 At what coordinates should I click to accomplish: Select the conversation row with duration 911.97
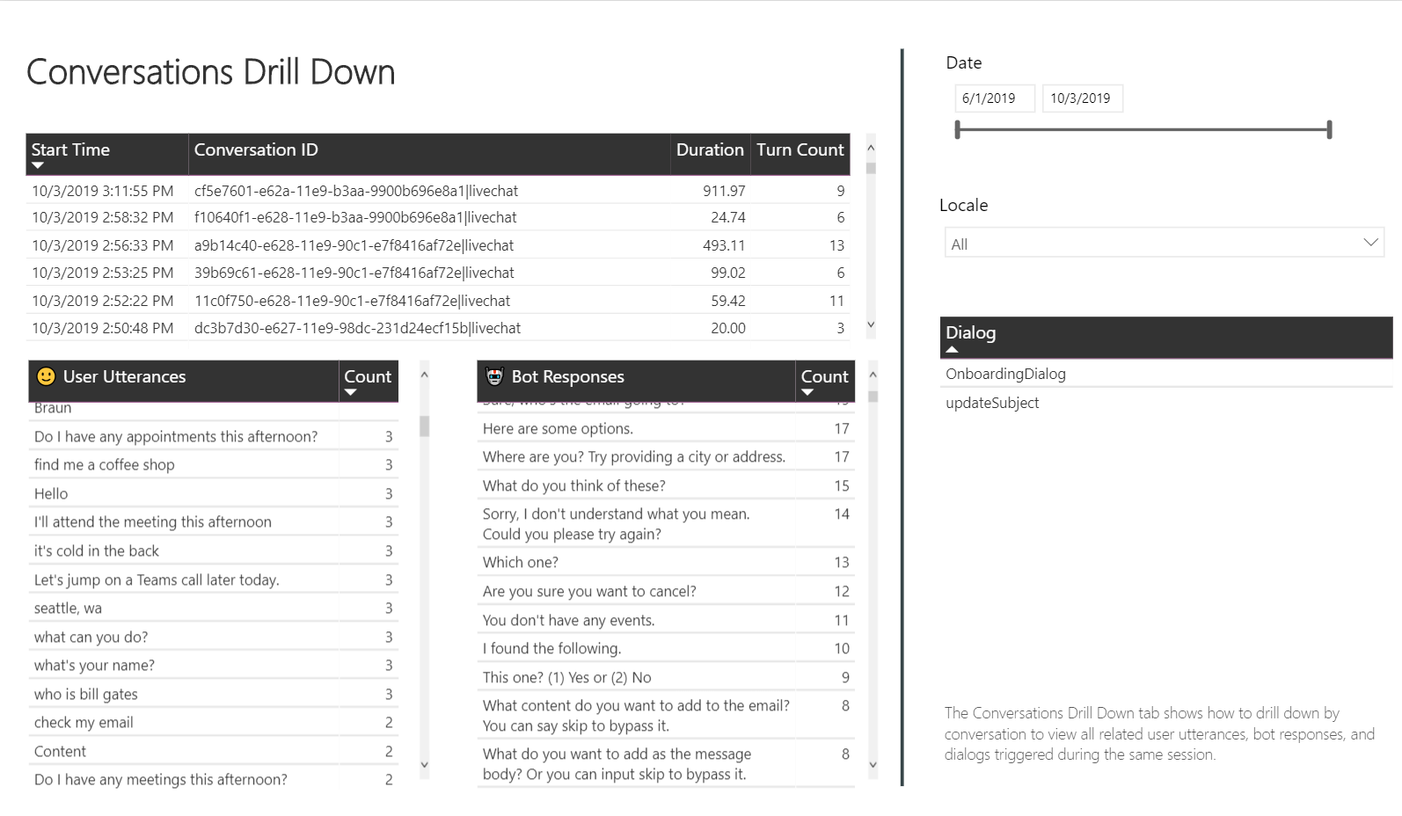coord(438,191)
